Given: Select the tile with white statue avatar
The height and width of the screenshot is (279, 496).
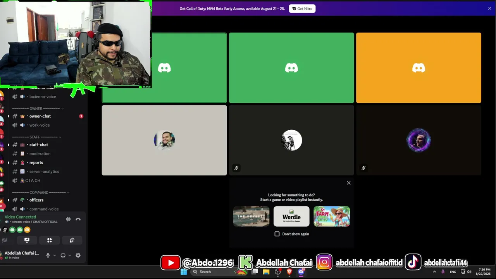Looking at the screenshot, I should pyautogui.click(x=291, y=140).
